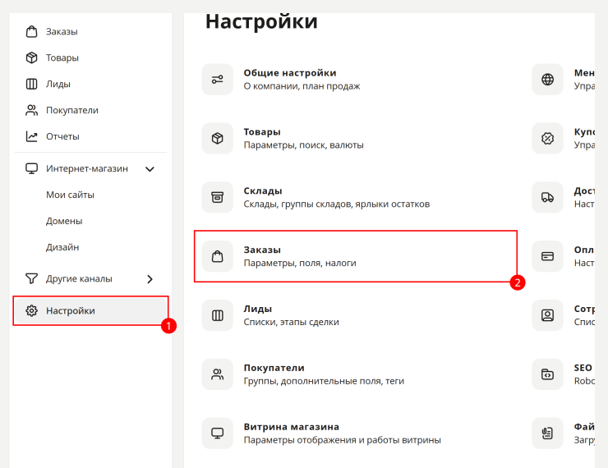Click the SEO settings title

583,368
